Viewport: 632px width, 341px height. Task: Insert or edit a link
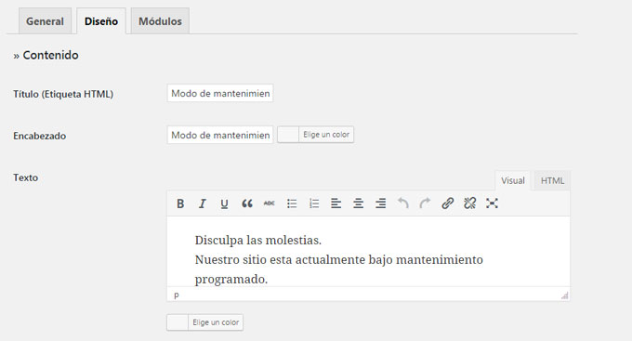447,203
